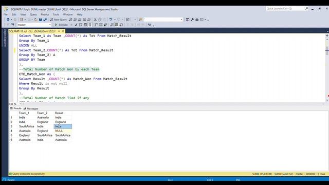The image size is (329, 185).
Task: Click the Change Connection icon
Action: (12, 25)
